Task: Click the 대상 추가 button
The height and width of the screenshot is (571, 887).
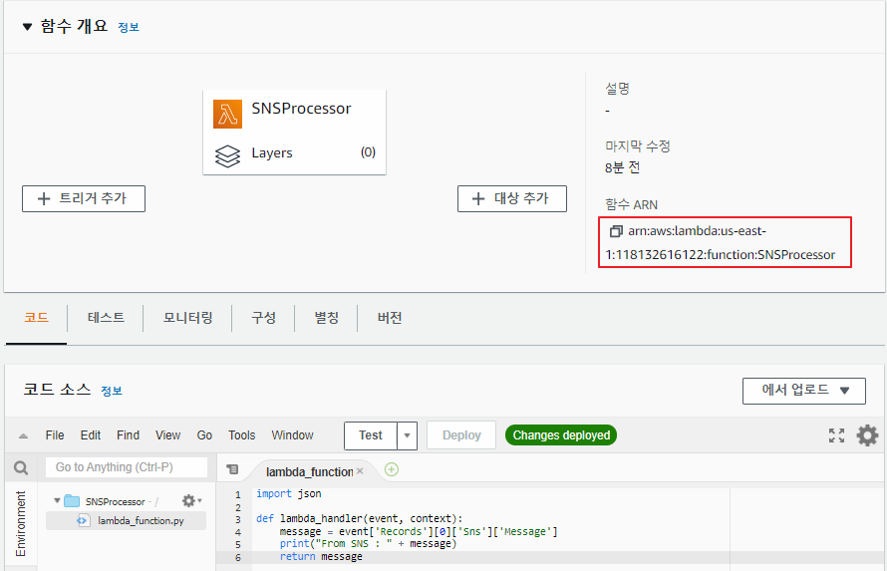Action: (x=512, y=198)
